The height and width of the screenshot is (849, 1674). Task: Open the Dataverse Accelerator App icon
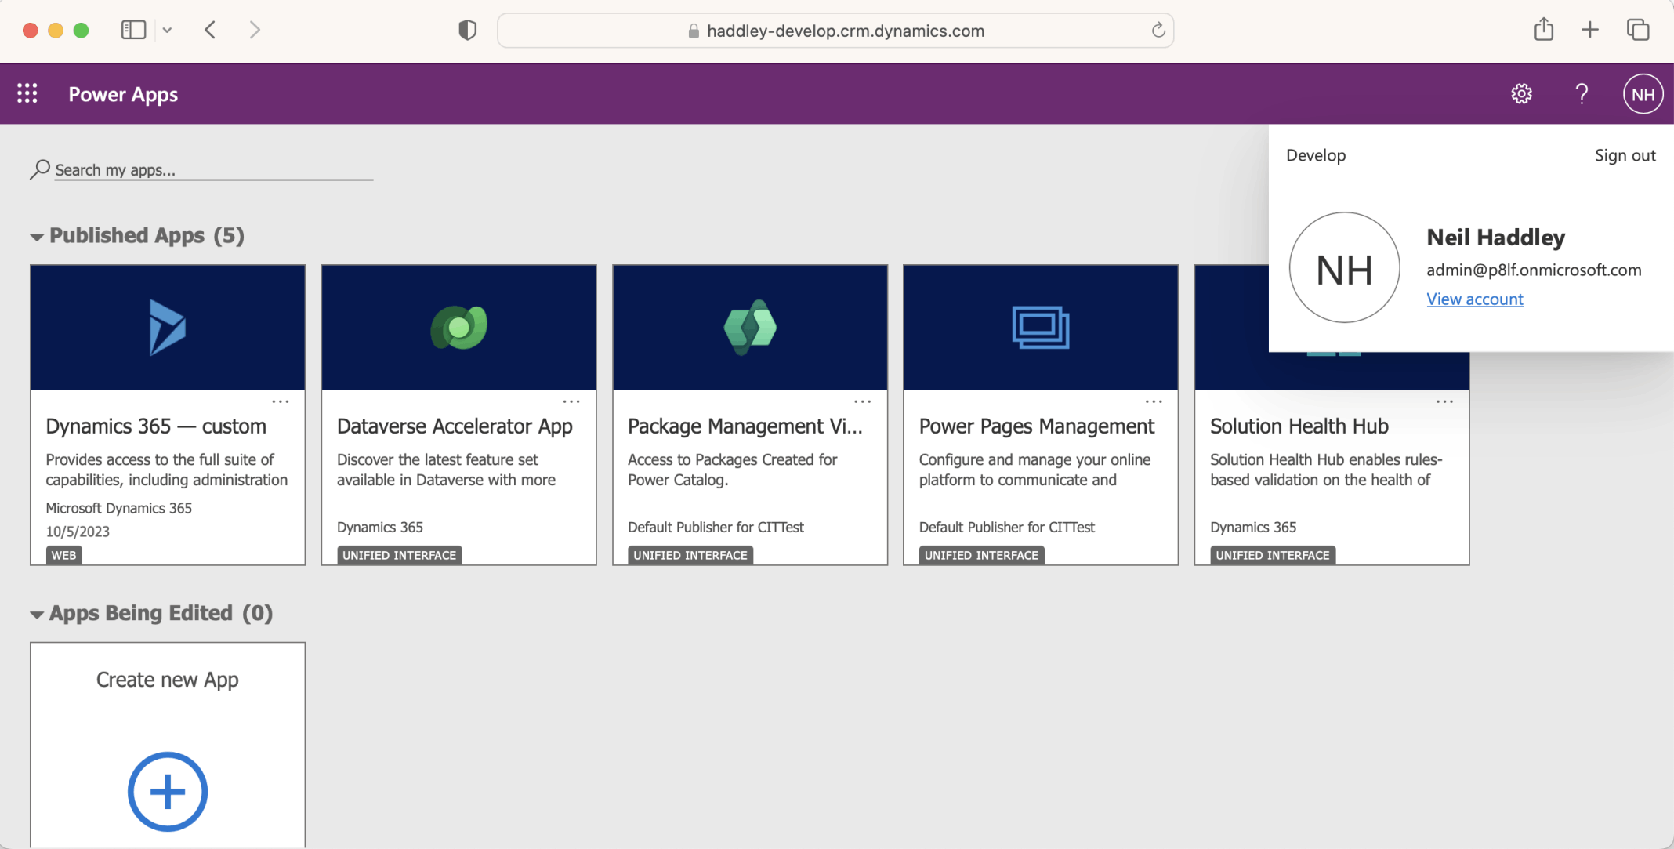(x=459, y=327)
